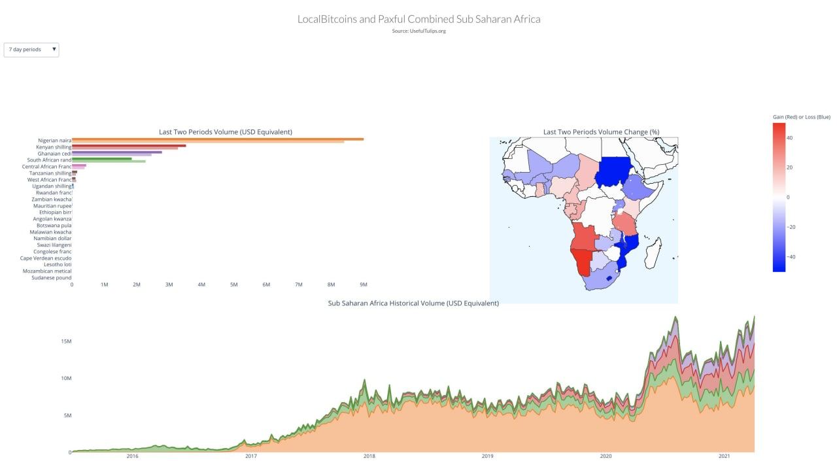Click the "Mauritian rupee" label
This screenshot has height=465, width=837.
[53, 206]
